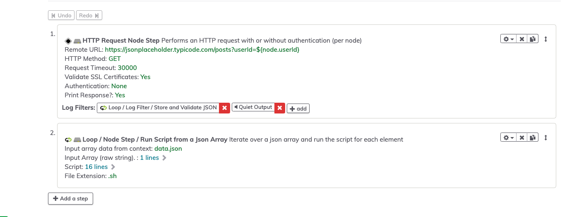Click the reorder arrows of step 2
This screenshot has width=567, height=217.
click(546, 137)
